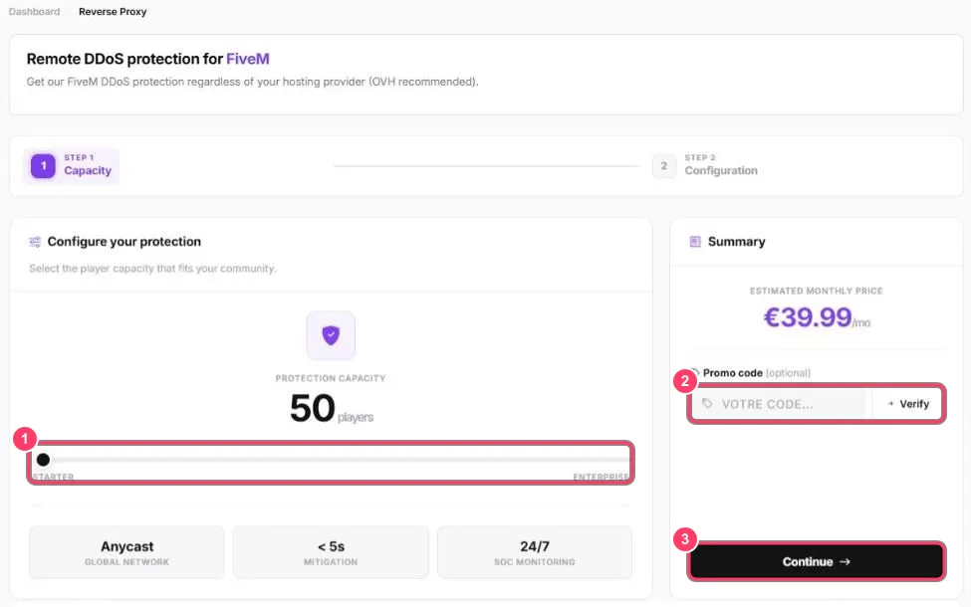Click the STARTER slider label
This screenshot has width=971, height=607.
(x=53, y=477)
